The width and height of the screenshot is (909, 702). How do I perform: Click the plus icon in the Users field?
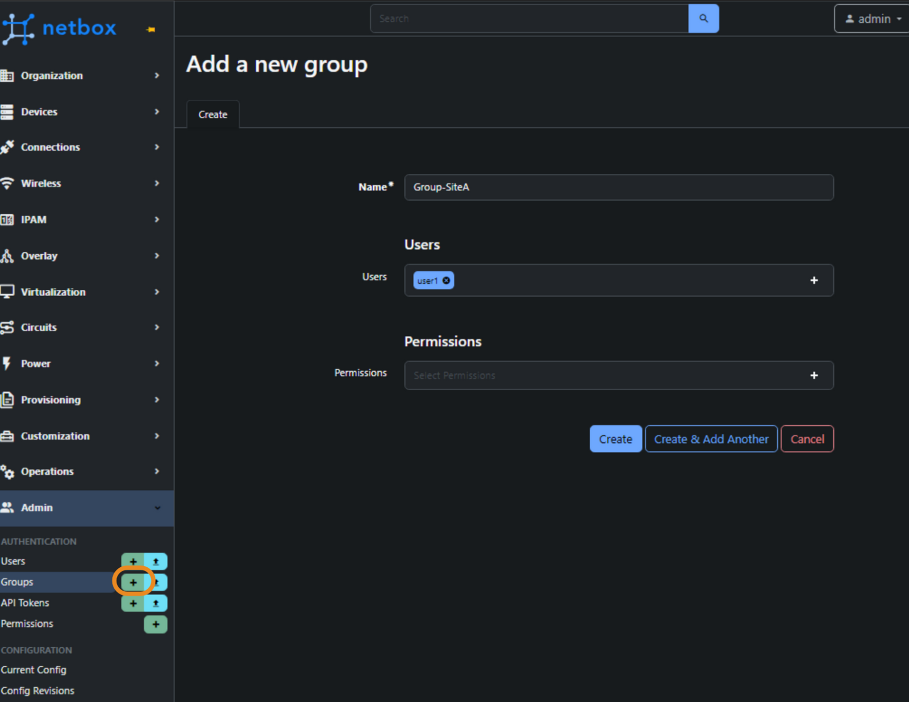814,280
